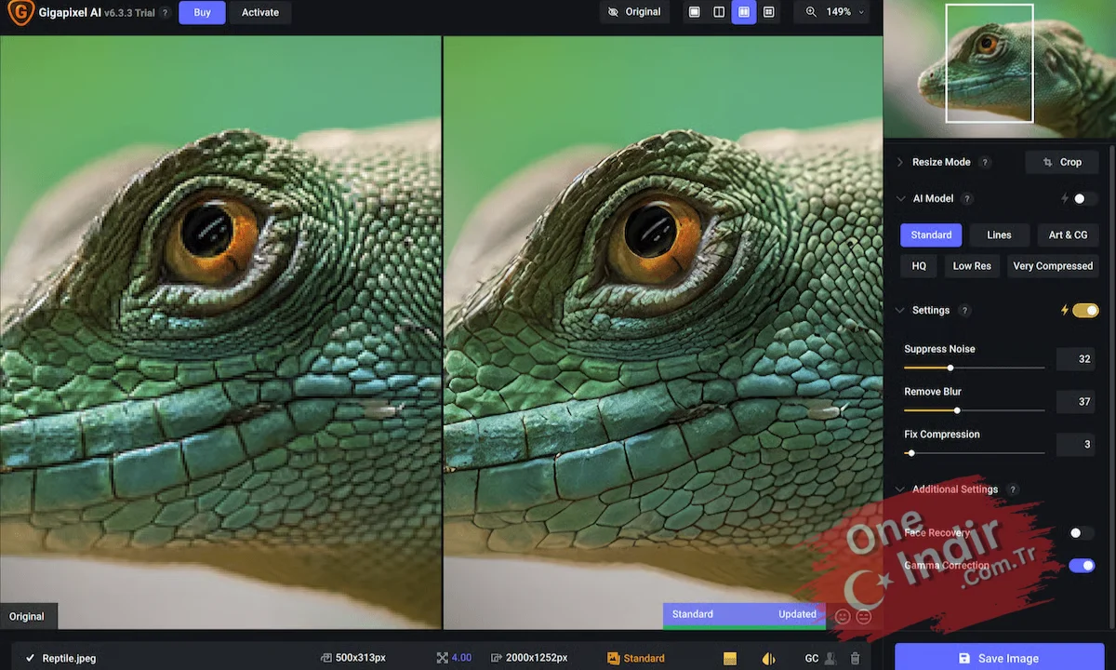The width and height of the screenshot is (1116, 670).
Task: Select the Lines AI model
Action: tap(999, 235)
